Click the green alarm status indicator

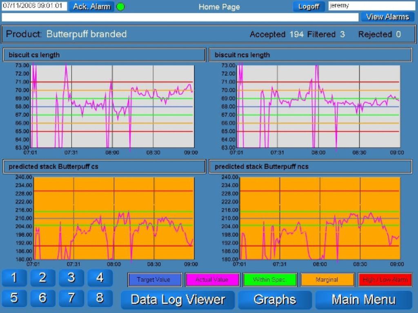click(x=120, y=7)
